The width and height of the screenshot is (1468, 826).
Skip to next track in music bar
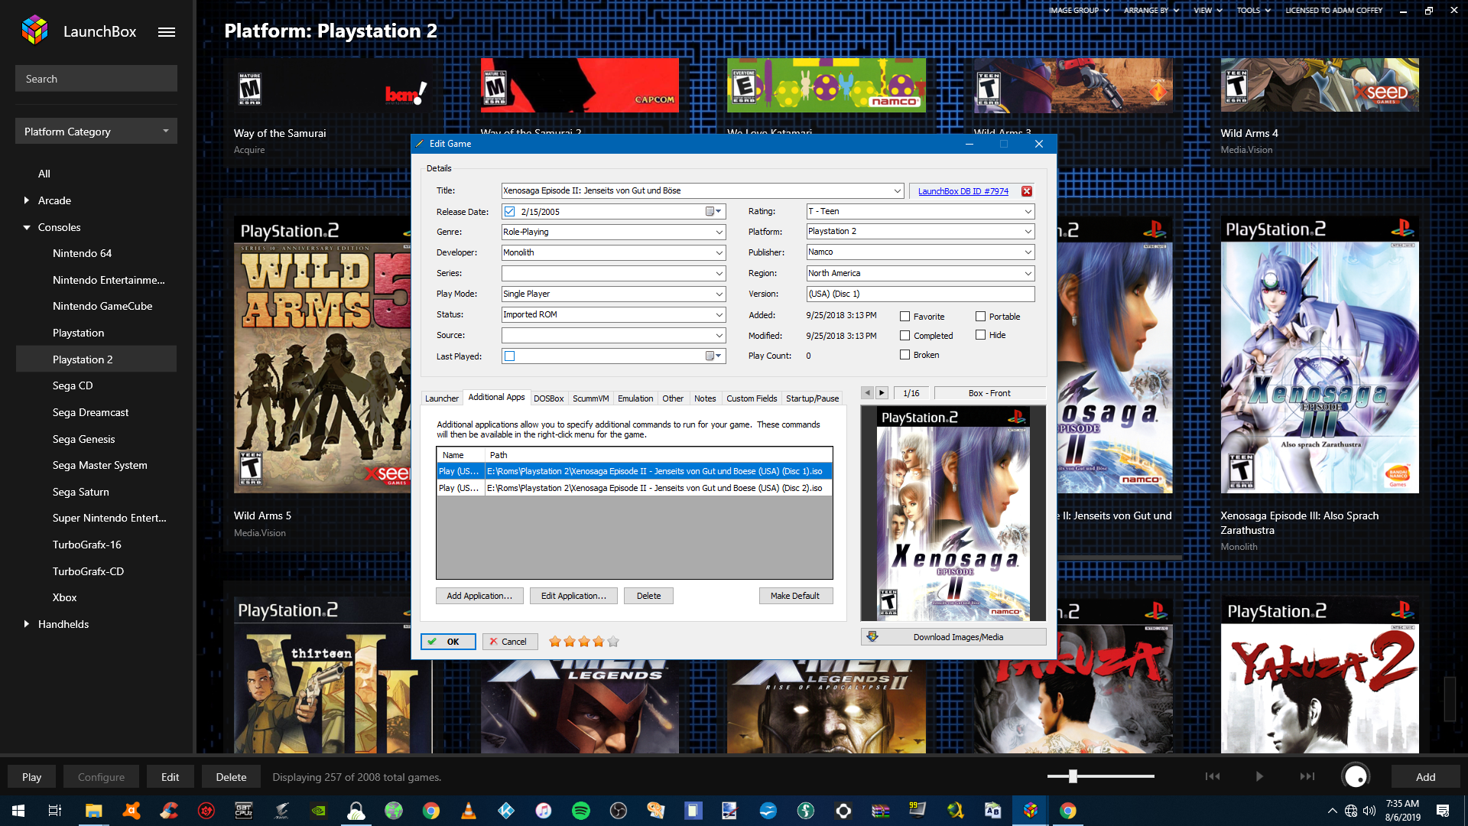point(1307,776)
